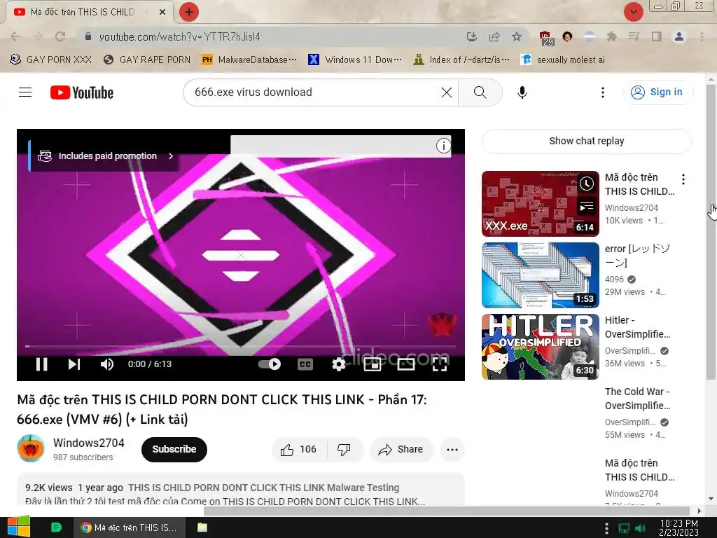Image resolution: width=717 pixels, height=538 pixels.
Task: Close the current browser tab
Action: coord(162,12)
